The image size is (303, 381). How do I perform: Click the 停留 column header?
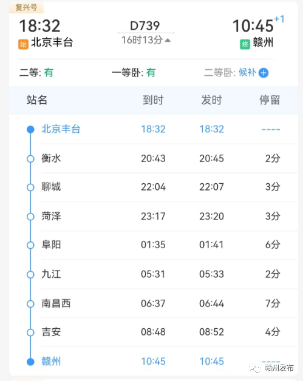pyautogui.click(x=270, y=100)
